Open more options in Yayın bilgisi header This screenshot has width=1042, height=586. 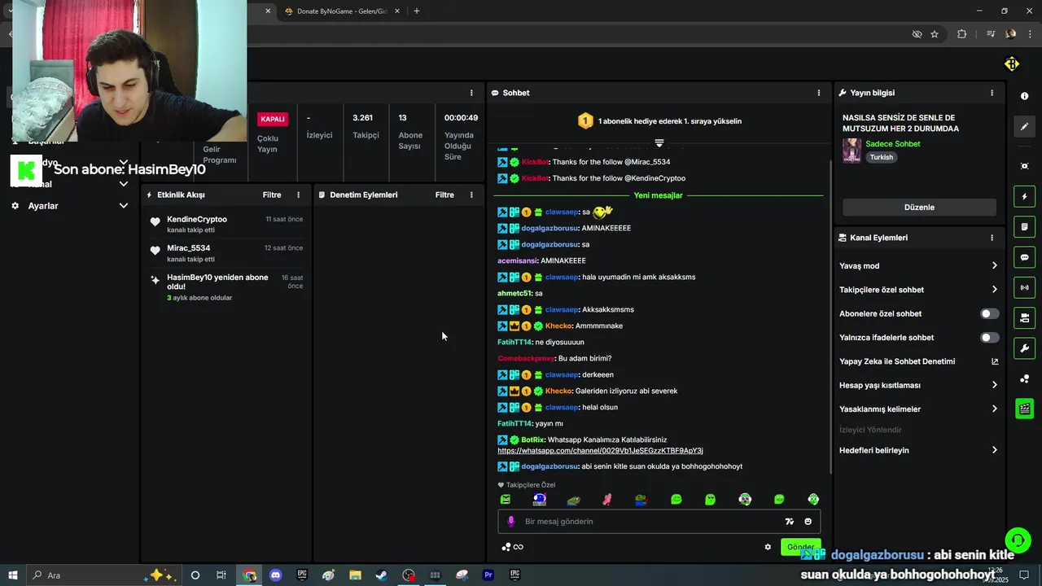[x=992, y=93]
